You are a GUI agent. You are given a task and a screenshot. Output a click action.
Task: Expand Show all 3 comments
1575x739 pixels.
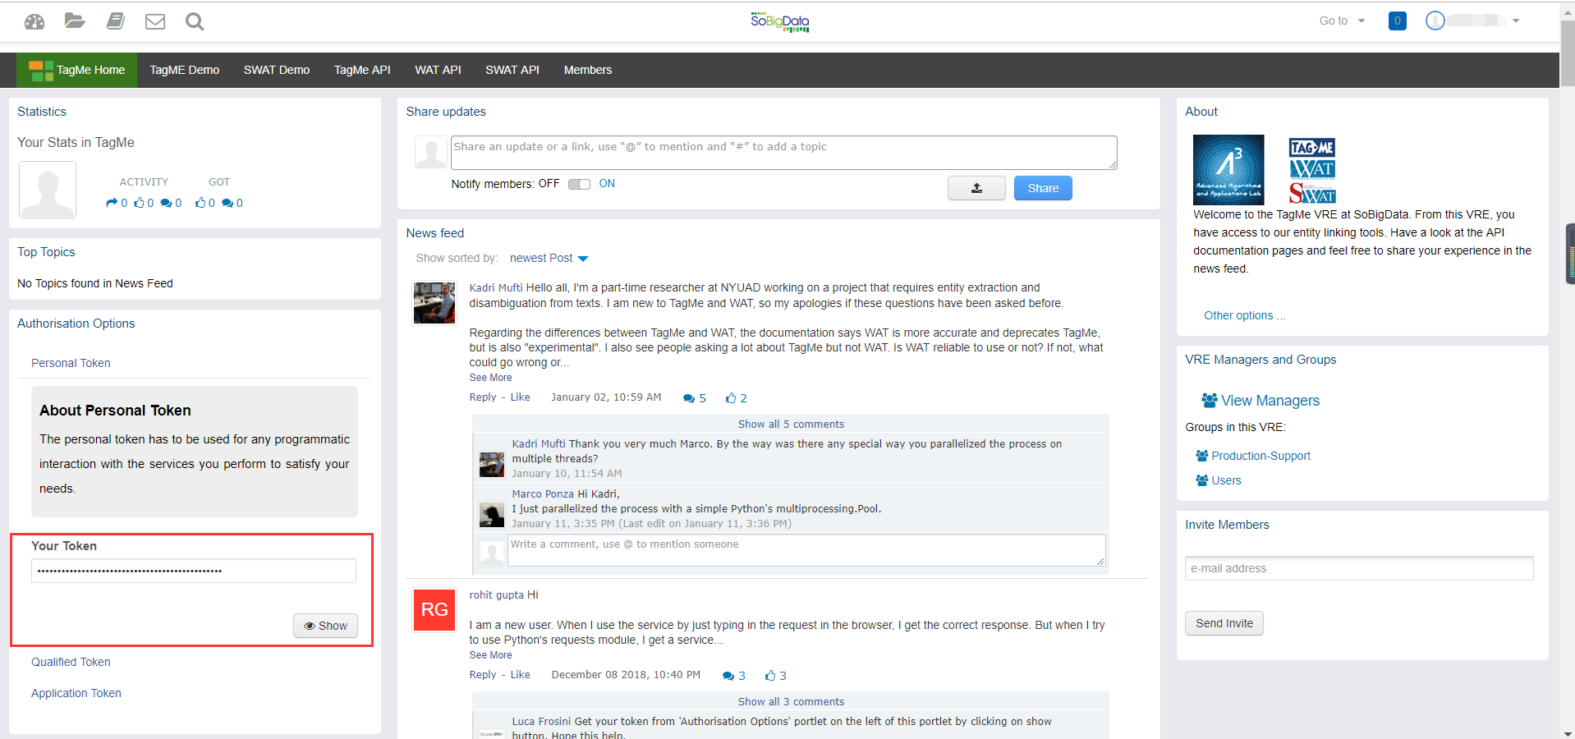(x=791, y=702)
